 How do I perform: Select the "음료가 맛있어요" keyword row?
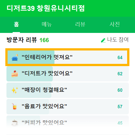68,107
